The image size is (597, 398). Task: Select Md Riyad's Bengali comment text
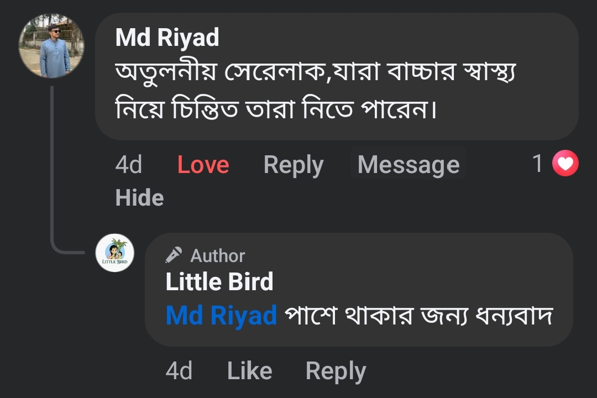click(x=315, y=91)
